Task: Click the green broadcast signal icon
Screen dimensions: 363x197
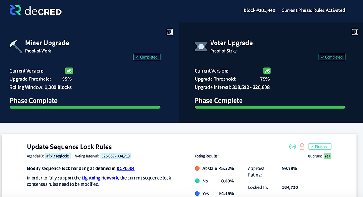Action: tap(293, 147)
